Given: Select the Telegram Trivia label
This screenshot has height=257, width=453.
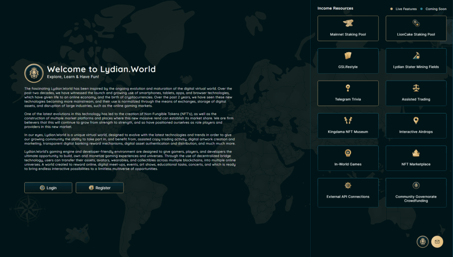Looking at the screenshot, I should [348, 99].
